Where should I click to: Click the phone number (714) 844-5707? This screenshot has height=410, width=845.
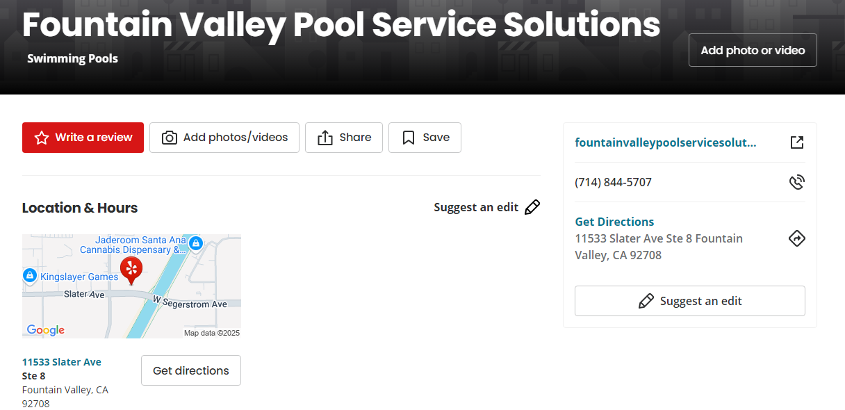pos(613,182)
